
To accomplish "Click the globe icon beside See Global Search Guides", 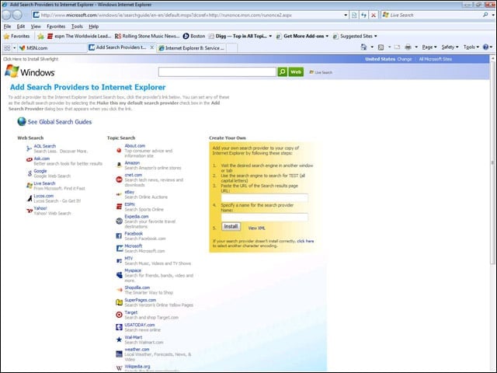I will click(x=22, y=121).
